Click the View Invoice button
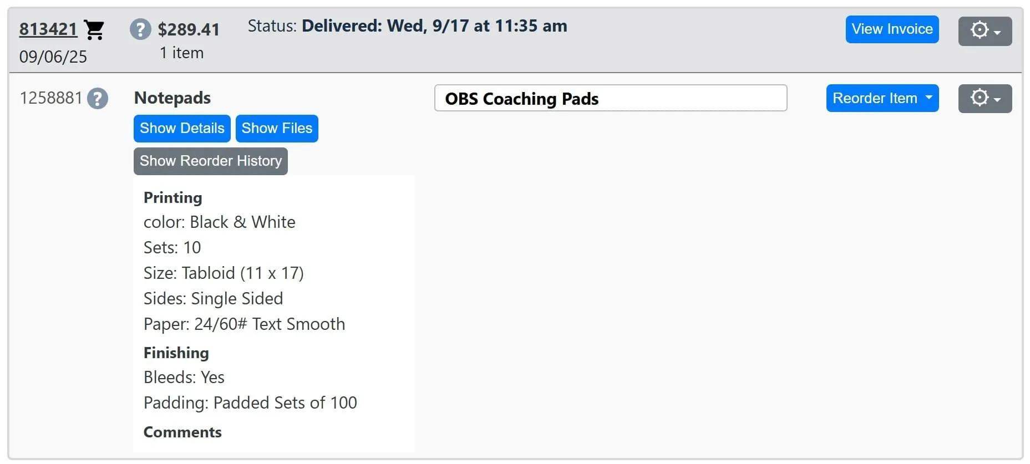Screen dimensions: 1030x464 [891, 29]
